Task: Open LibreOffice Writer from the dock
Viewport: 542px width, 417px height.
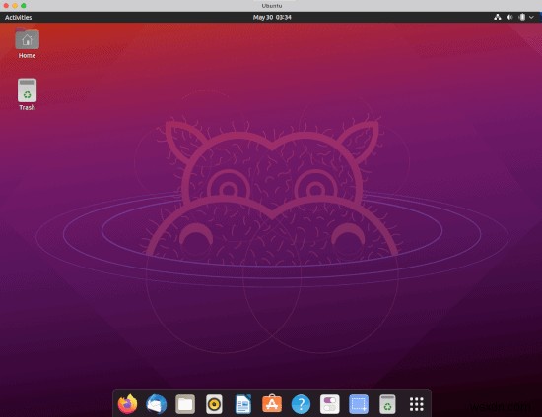Action: click(243, 404)
